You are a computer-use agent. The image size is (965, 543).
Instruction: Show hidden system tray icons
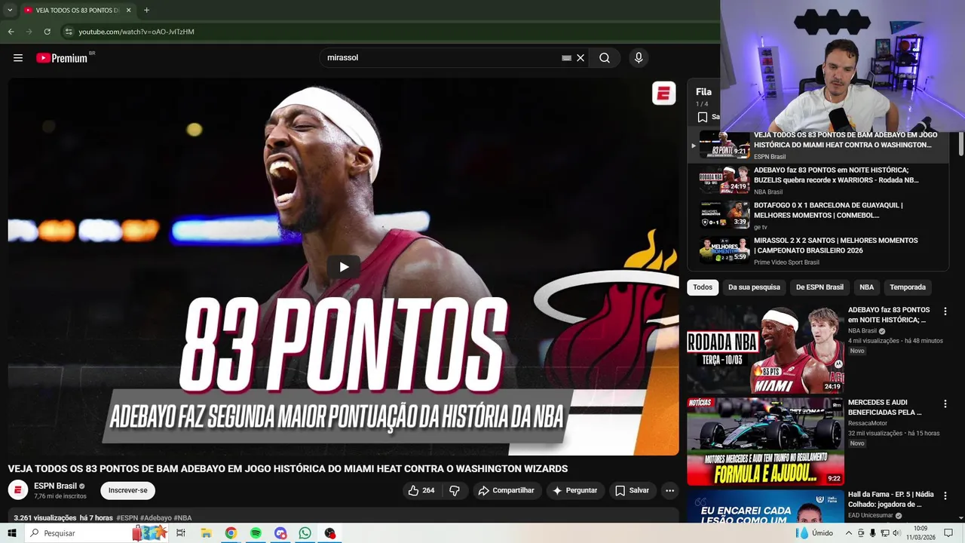pyautogui.click(x=848, y=533)
